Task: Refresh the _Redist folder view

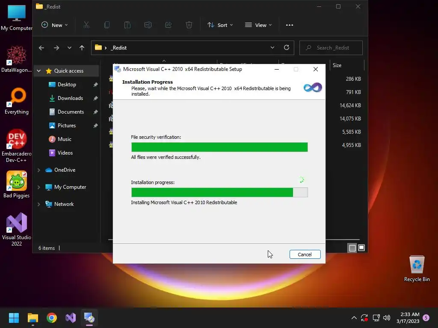Action: tap(287, 48)
